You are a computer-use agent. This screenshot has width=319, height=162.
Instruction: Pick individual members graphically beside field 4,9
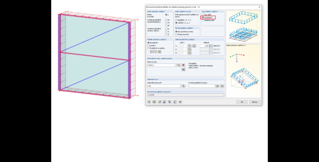(x=183, y=86)
